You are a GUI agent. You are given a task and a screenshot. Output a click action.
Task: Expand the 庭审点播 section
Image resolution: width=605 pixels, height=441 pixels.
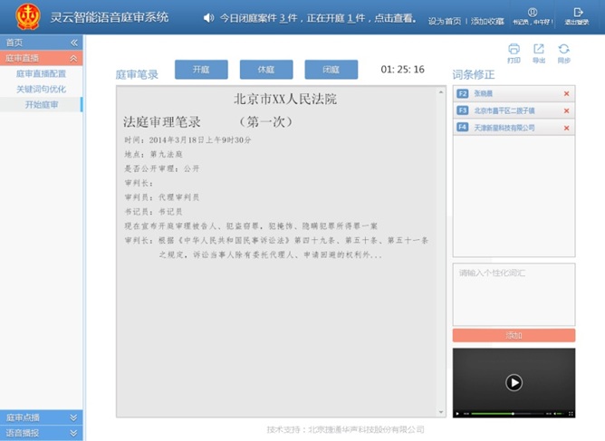[74, 417]
